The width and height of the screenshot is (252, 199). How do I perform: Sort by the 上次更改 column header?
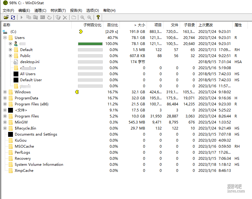pos(214,25)
